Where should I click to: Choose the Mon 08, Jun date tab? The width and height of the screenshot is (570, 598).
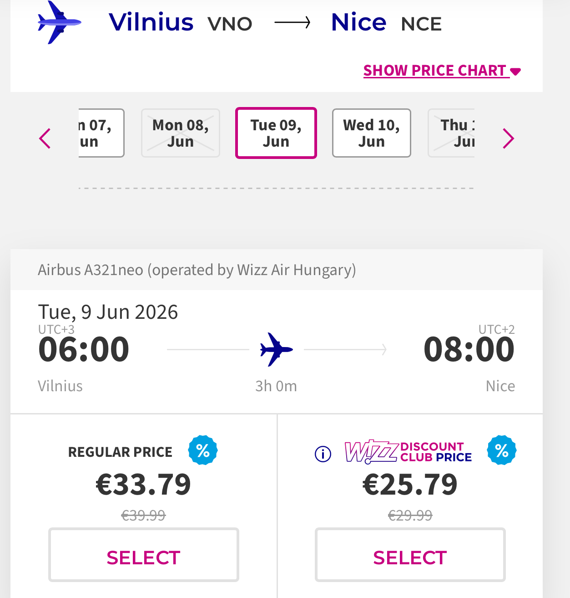pos(181,133)
